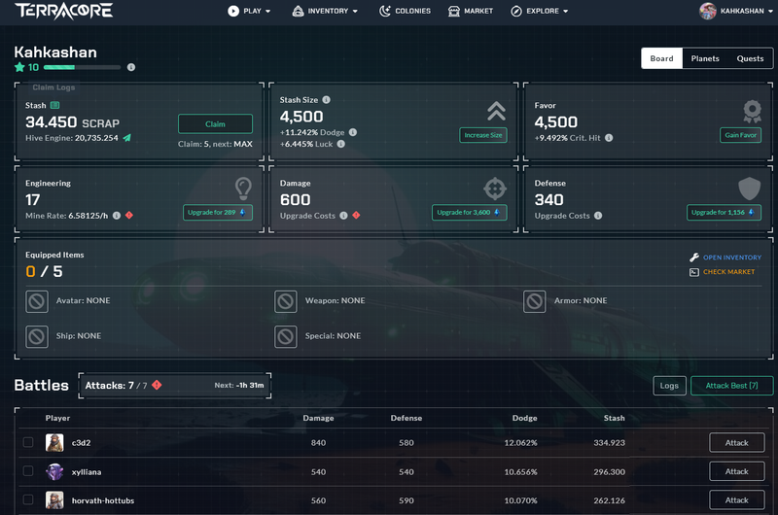Click the empty Special item slot
This screenshot has height=515, width=778.
click(x=285, y=336)
